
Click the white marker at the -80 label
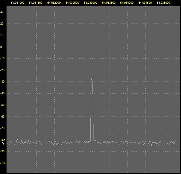[x=4, y=143]
